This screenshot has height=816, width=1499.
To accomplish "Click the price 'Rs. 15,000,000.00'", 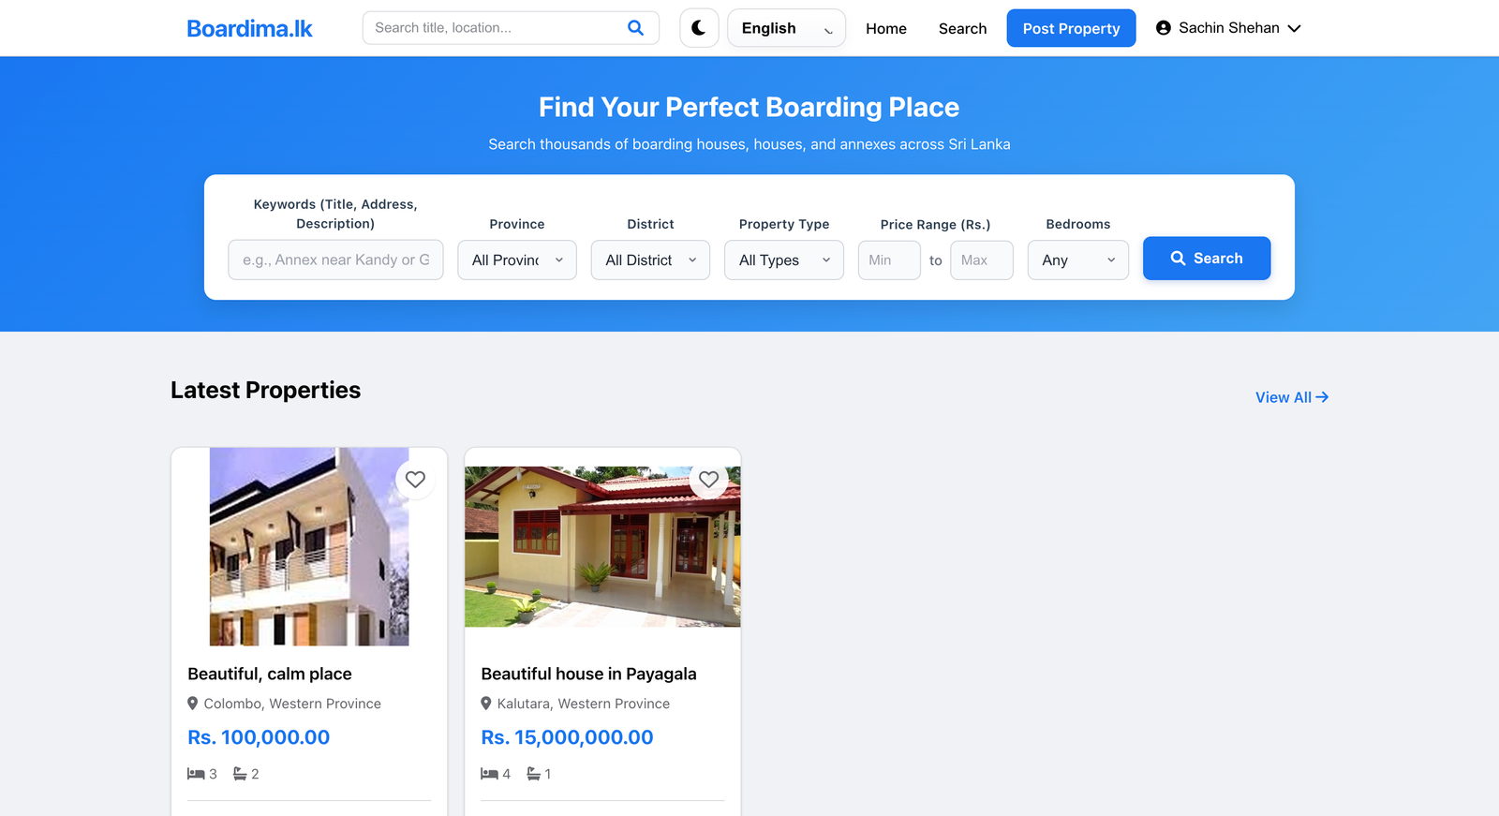I will 567,737.
